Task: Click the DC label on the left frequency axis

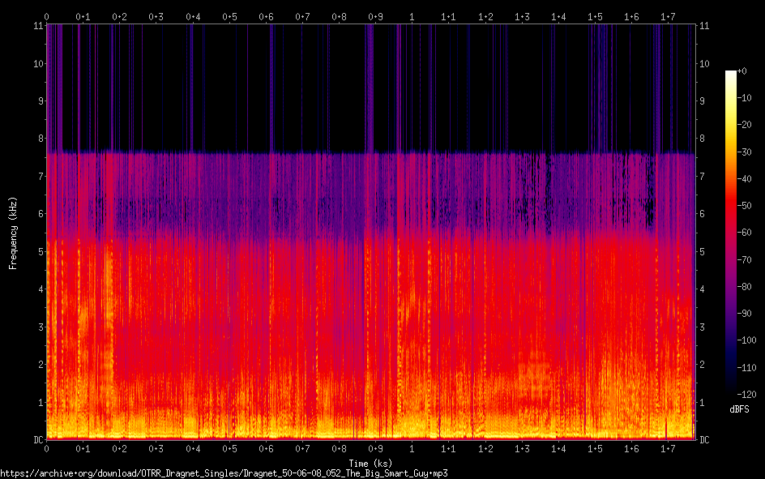Action: [36, 440]
